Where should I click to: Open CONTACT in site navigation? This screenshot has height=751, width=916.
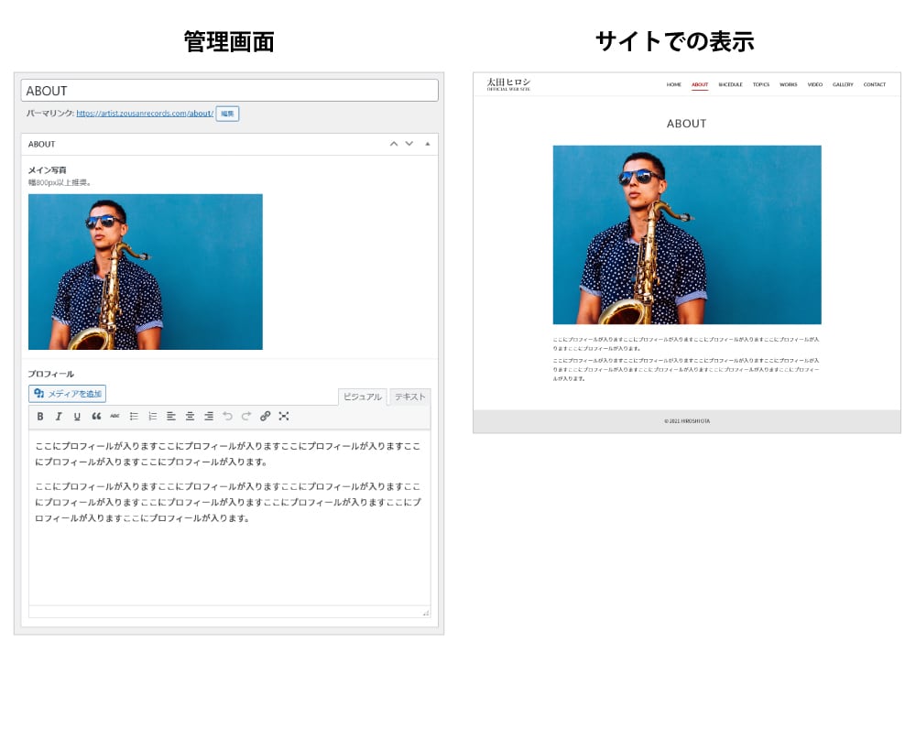click(x=875, y=84)
